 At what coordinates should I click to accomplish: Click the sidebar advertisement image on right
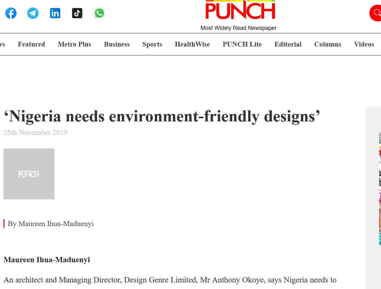(x=379, y=188)
